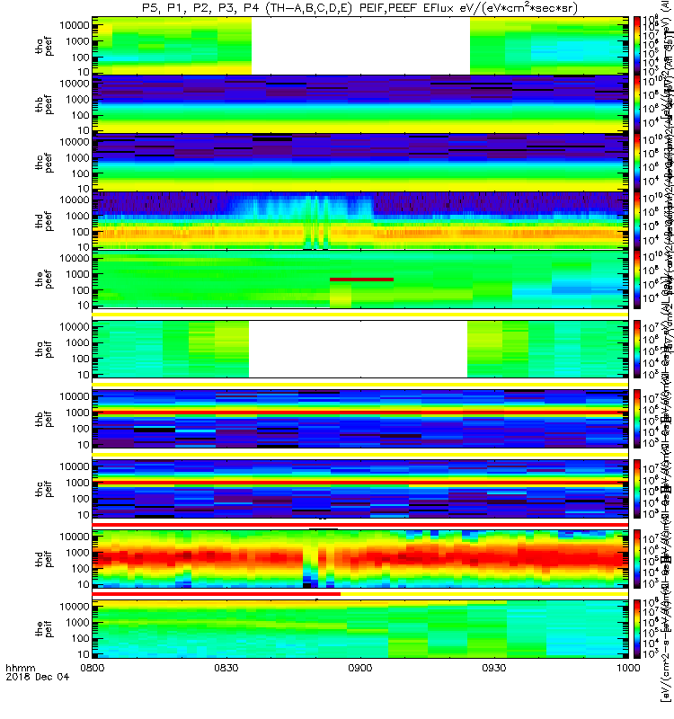Pick the color bar beside the thc peef panel
The width and height of the screenshot is (674, 719).
pos(637,163)
